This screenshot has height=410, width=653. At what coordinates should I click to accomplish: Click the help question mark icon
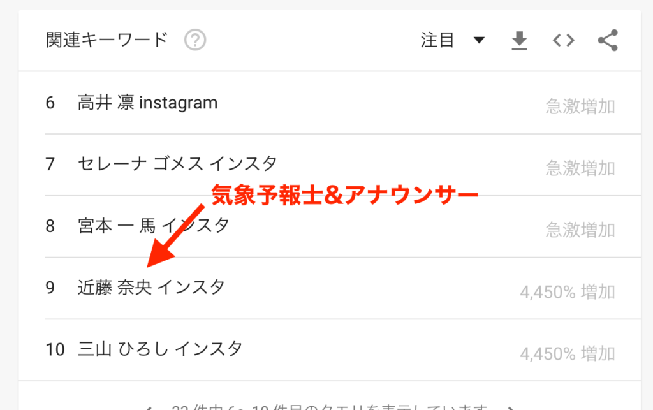(195, 40)
